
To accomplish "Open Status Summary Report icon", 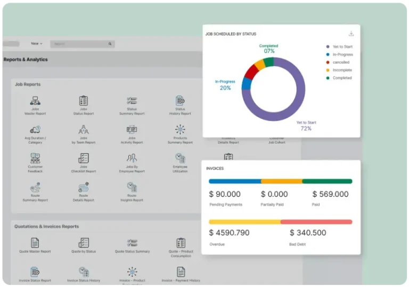I will click(132, 101).
